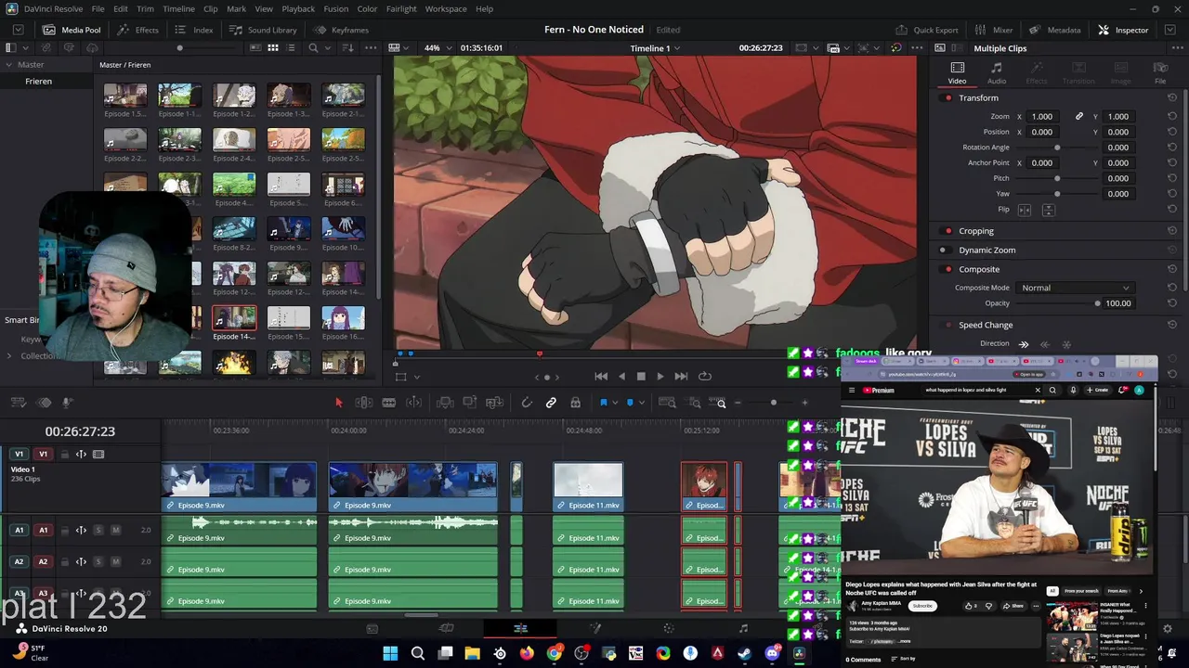Click the Replace Clip tool in the timeline toolbar
The height and width of the screenshot is (668, 1189).
point(494,403)
